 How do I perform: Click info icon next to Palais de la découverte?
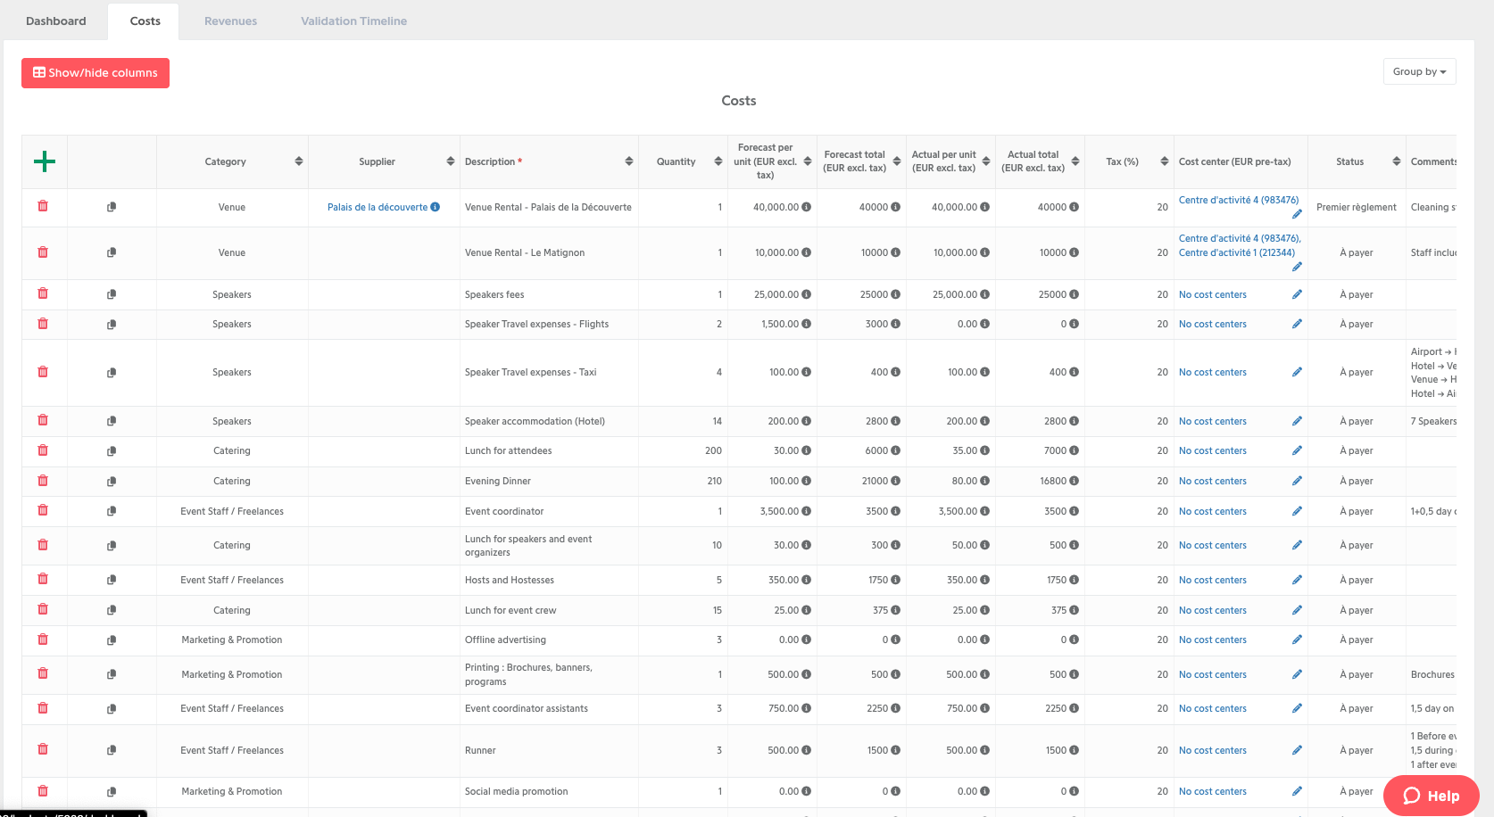pyautogui.click(x=436, y=207)
